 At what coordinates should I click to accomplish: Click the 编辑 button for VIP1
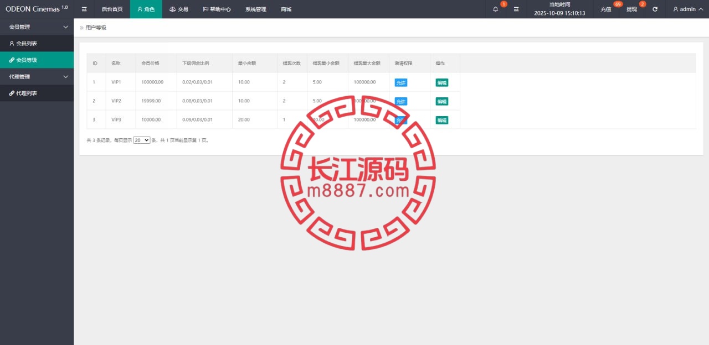click(x=442, y=82)
